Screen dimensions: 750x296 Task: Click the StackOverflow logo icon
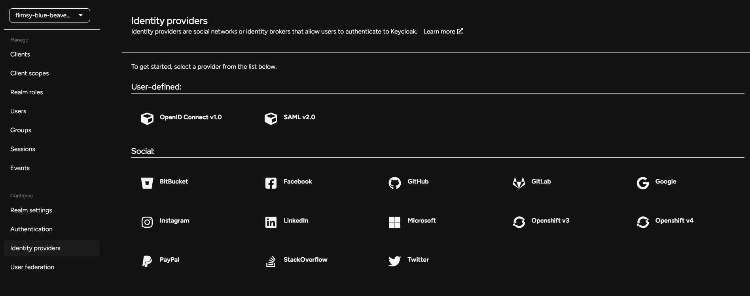coord(271,261)
